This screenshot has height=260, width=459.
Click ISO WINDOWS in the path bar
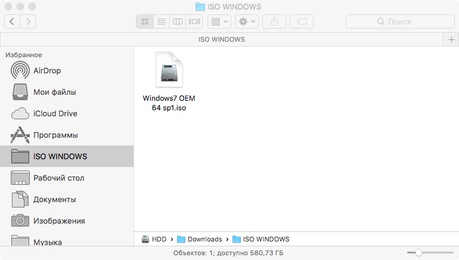(x=261, y=239)
